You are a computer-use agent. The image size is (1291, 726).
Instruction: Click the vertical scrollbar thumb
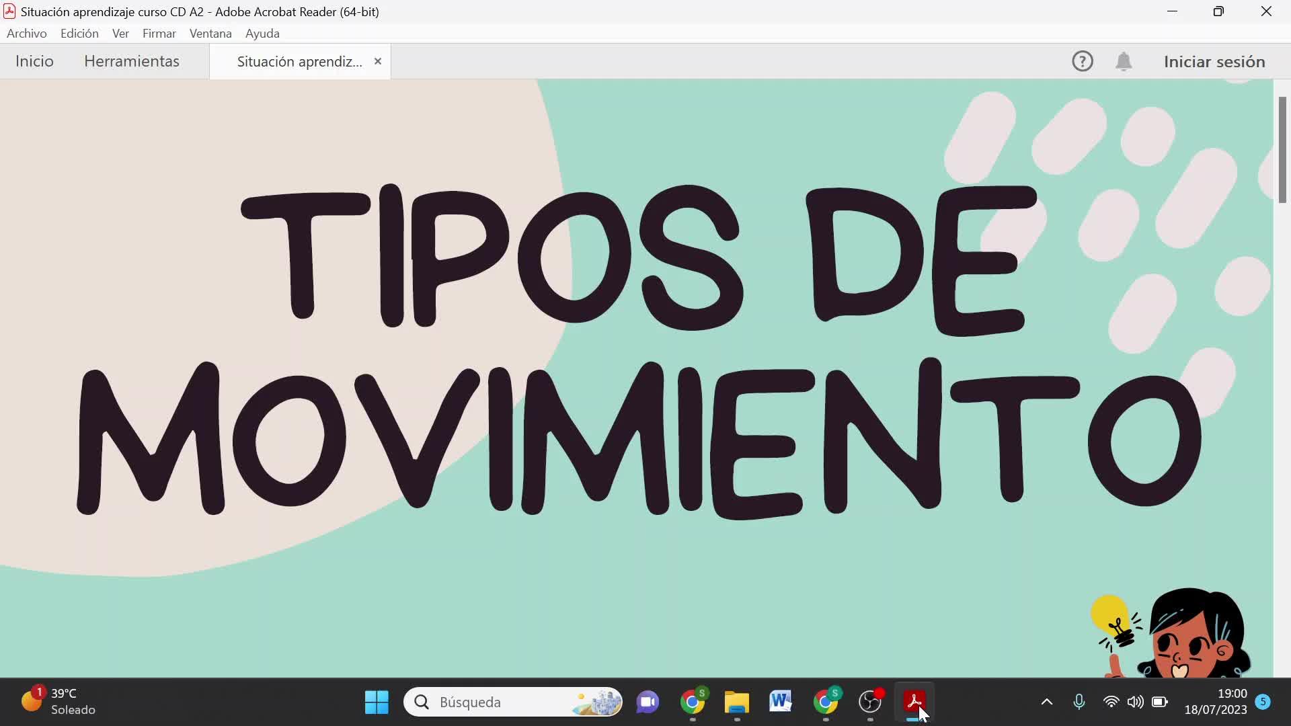1282,149
